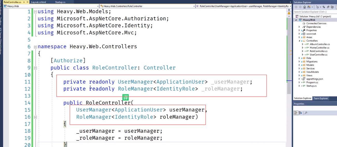
Task: Open the Heavy.Web project dropdown
Action: (98, 6)
